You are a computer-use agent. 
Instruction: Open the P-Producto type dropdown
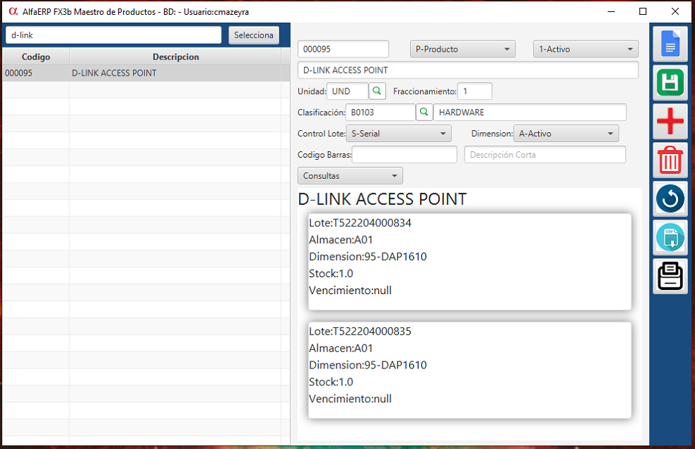tap(462, 49)
